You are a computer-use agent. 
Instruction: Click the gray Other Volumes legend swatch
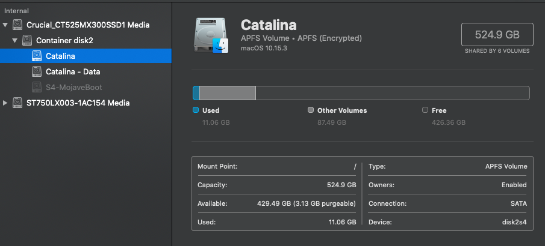pyautogui.click(x=311, y=110)
